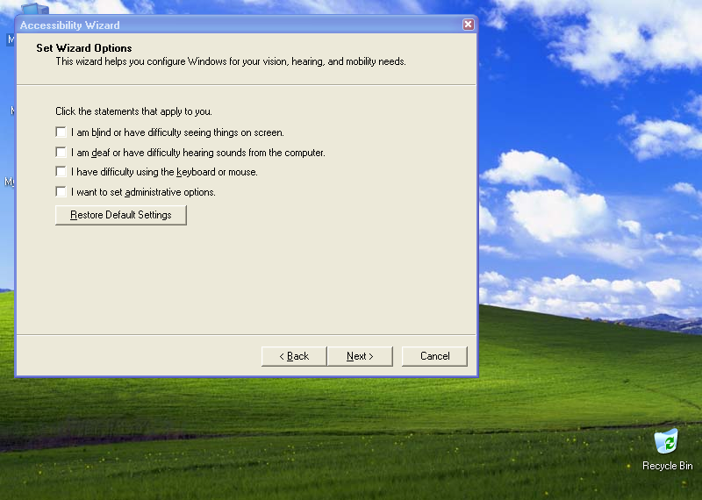The image size is (702, 500).
Task: Click Restore Default Settings button
Action: click(121, 215)
